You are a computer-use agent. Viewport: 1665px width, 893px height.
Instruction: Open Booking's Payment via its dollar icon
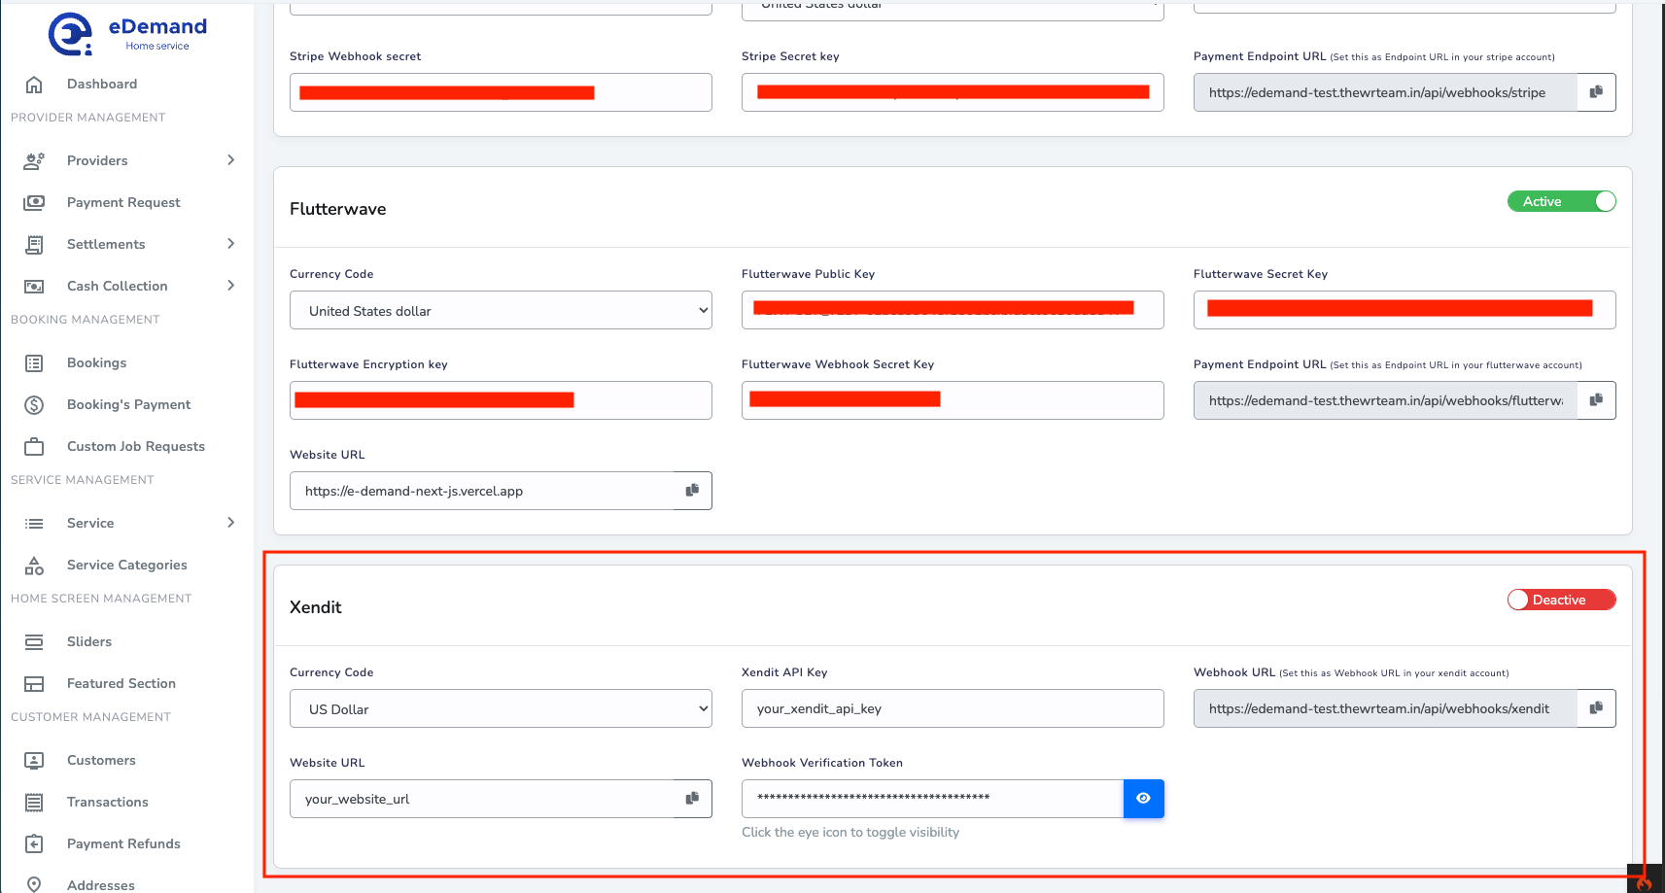[x=33, y=404]
